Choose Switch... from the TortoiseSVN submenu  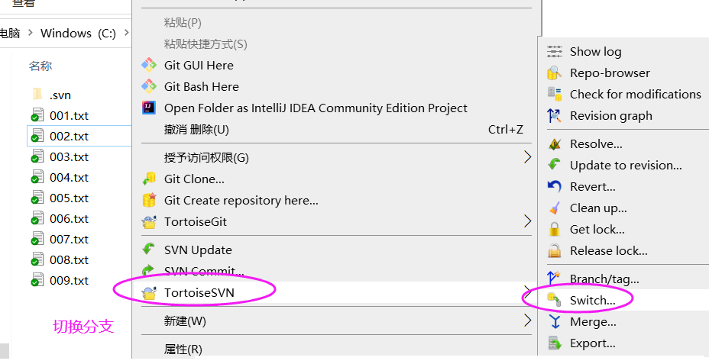coord(592,301)
